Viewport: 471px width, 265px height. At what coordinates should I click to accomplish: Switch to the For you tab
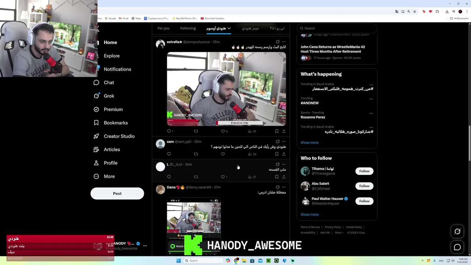[163, 28]
